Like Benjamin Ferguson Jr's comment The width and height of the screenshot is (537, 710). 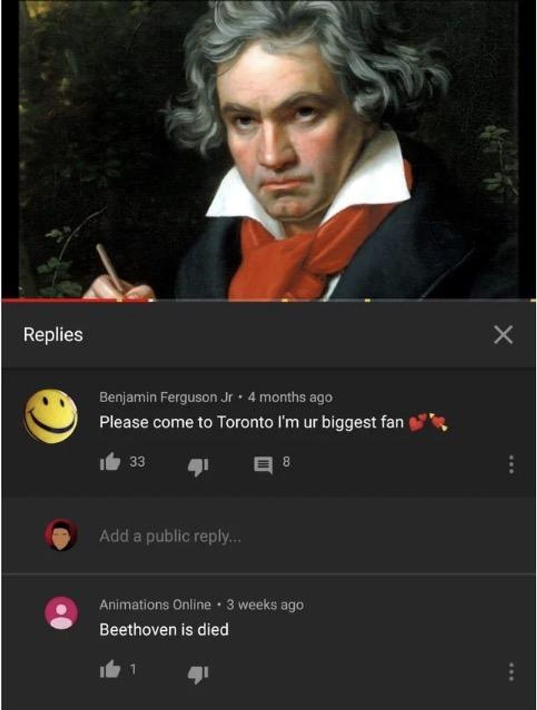tap(110, 462)
